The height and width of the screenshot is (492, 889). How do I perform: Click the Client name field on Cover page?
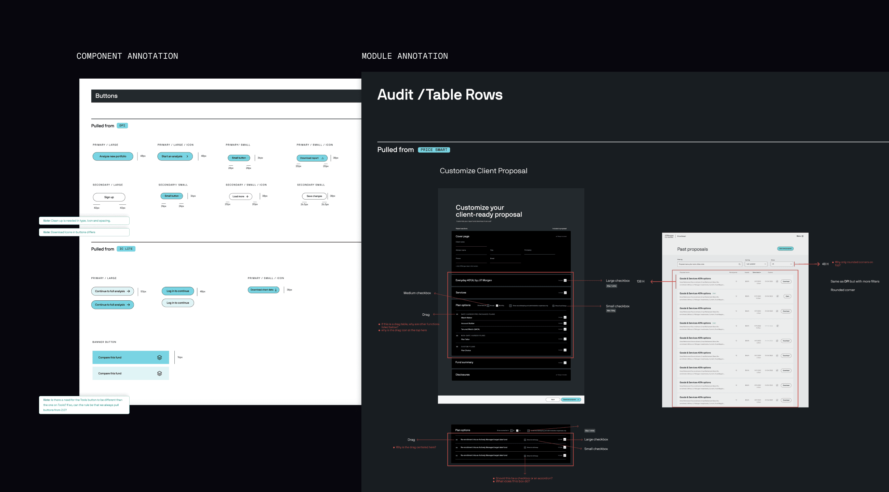click(x=471, y=244)
